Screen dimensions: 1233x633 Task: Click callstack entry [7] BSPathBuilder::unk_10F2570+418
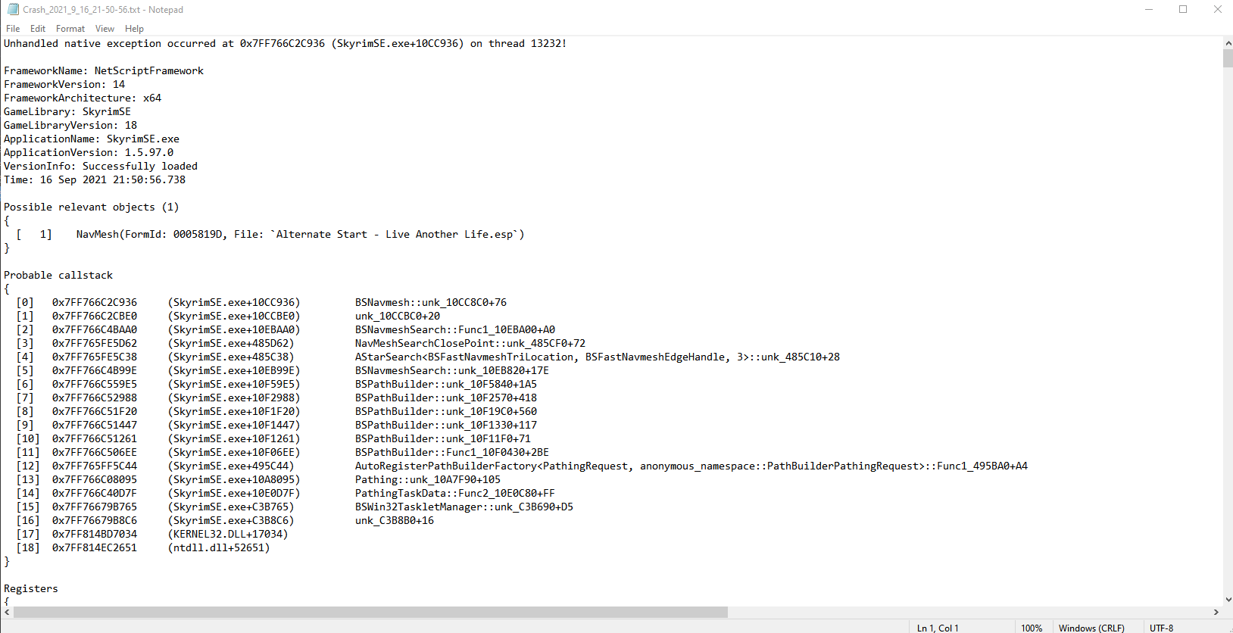pos(276,398)
